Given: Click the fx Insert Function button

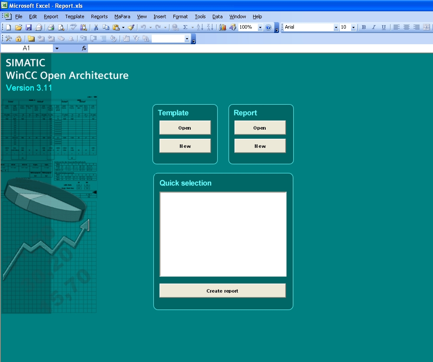Looking at the screenshot, I should 84,48.
